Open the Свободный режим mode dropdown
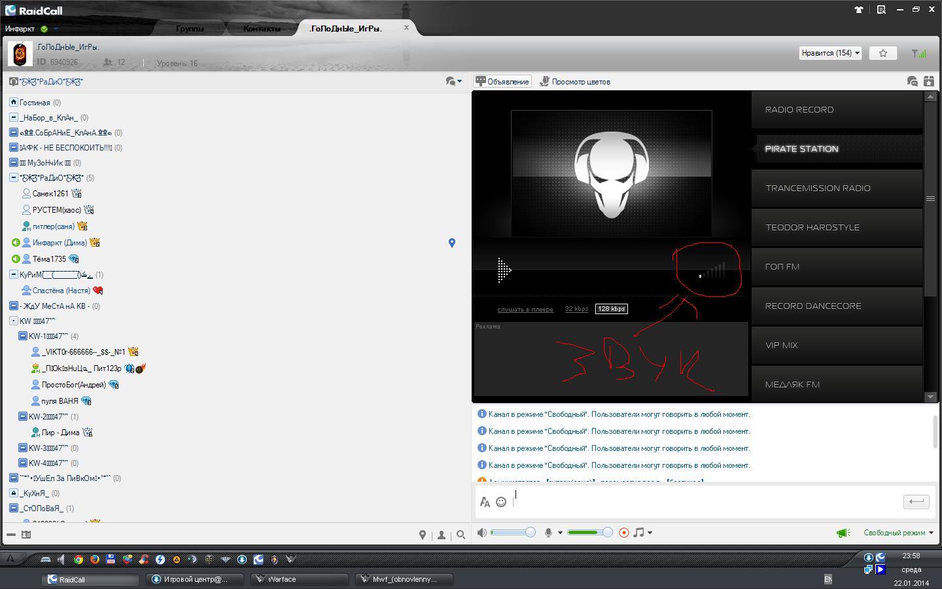 click(x=898, y=533)
